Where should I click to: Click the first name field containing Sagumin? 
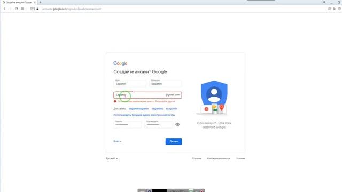tap(130, 84)
